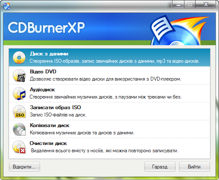Click the yellow ISO disc icon
The width and height of the screenshot is (219, 180).
coord(19,111)
